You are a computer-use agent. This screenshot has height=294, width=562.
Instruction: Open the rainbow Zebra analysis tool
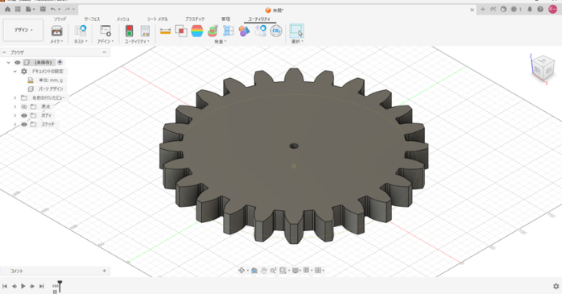tap(196, 31)
